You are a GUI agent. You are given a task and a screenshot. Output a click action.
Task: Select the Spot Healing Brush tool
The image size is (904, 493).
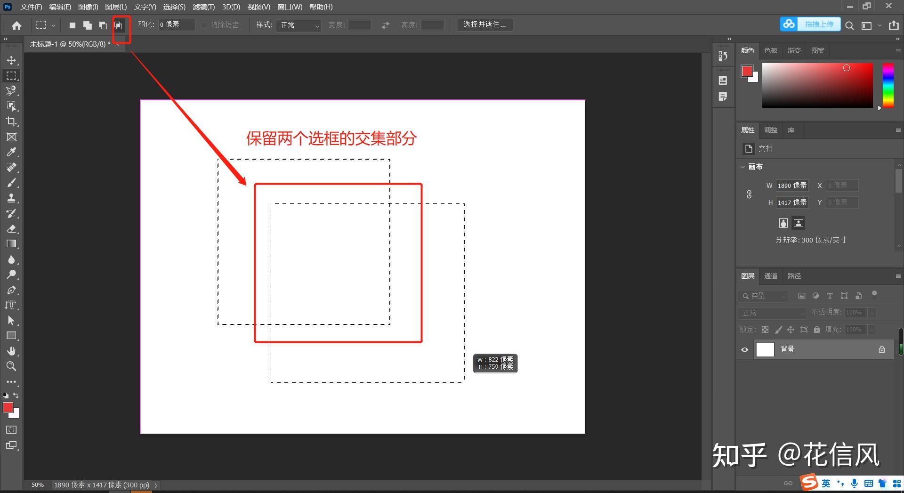point(12,167)
